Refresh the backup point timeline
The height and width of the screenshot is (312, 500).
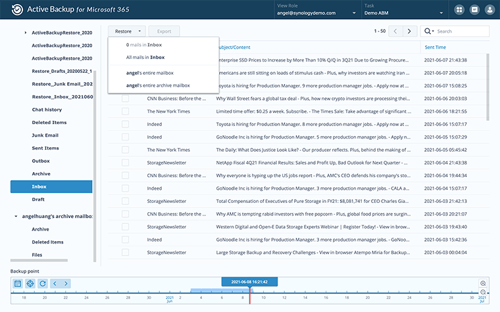click(x=42, y=283)
